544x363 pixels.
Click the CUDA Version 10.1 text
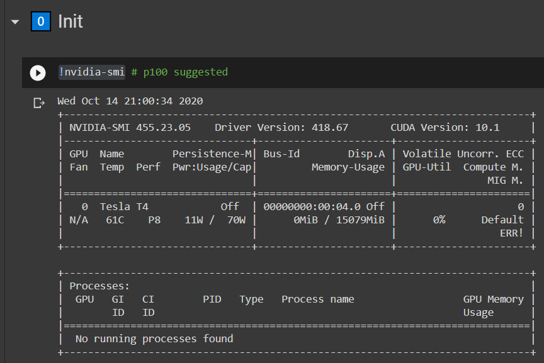(x=445, y=128)
